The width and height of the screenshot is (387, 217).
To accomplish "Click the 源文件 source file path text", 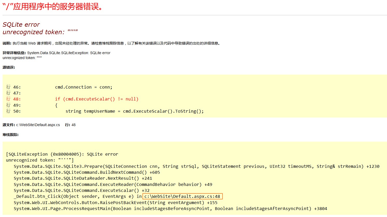I will (x=39, y=125).
